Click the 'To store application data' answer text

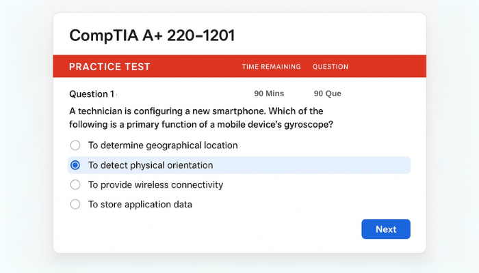pyautogui.click(x=140, y=204)
